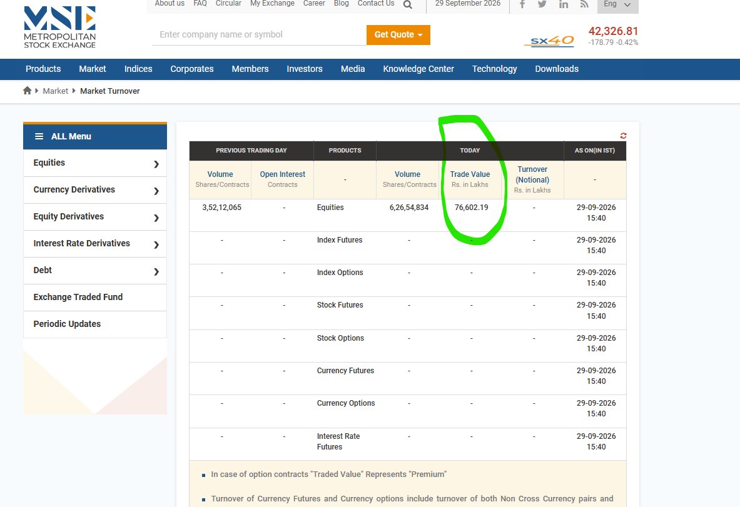Open the Twitter social icon

(542, 4)
